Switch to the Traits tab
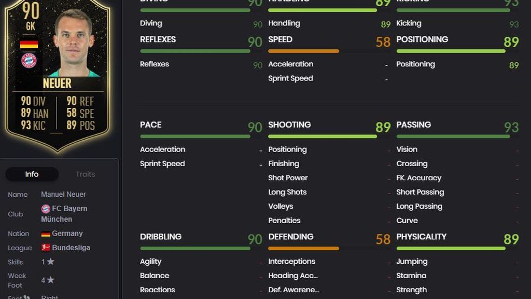The image size is (531, 299). tap(86, 174)
